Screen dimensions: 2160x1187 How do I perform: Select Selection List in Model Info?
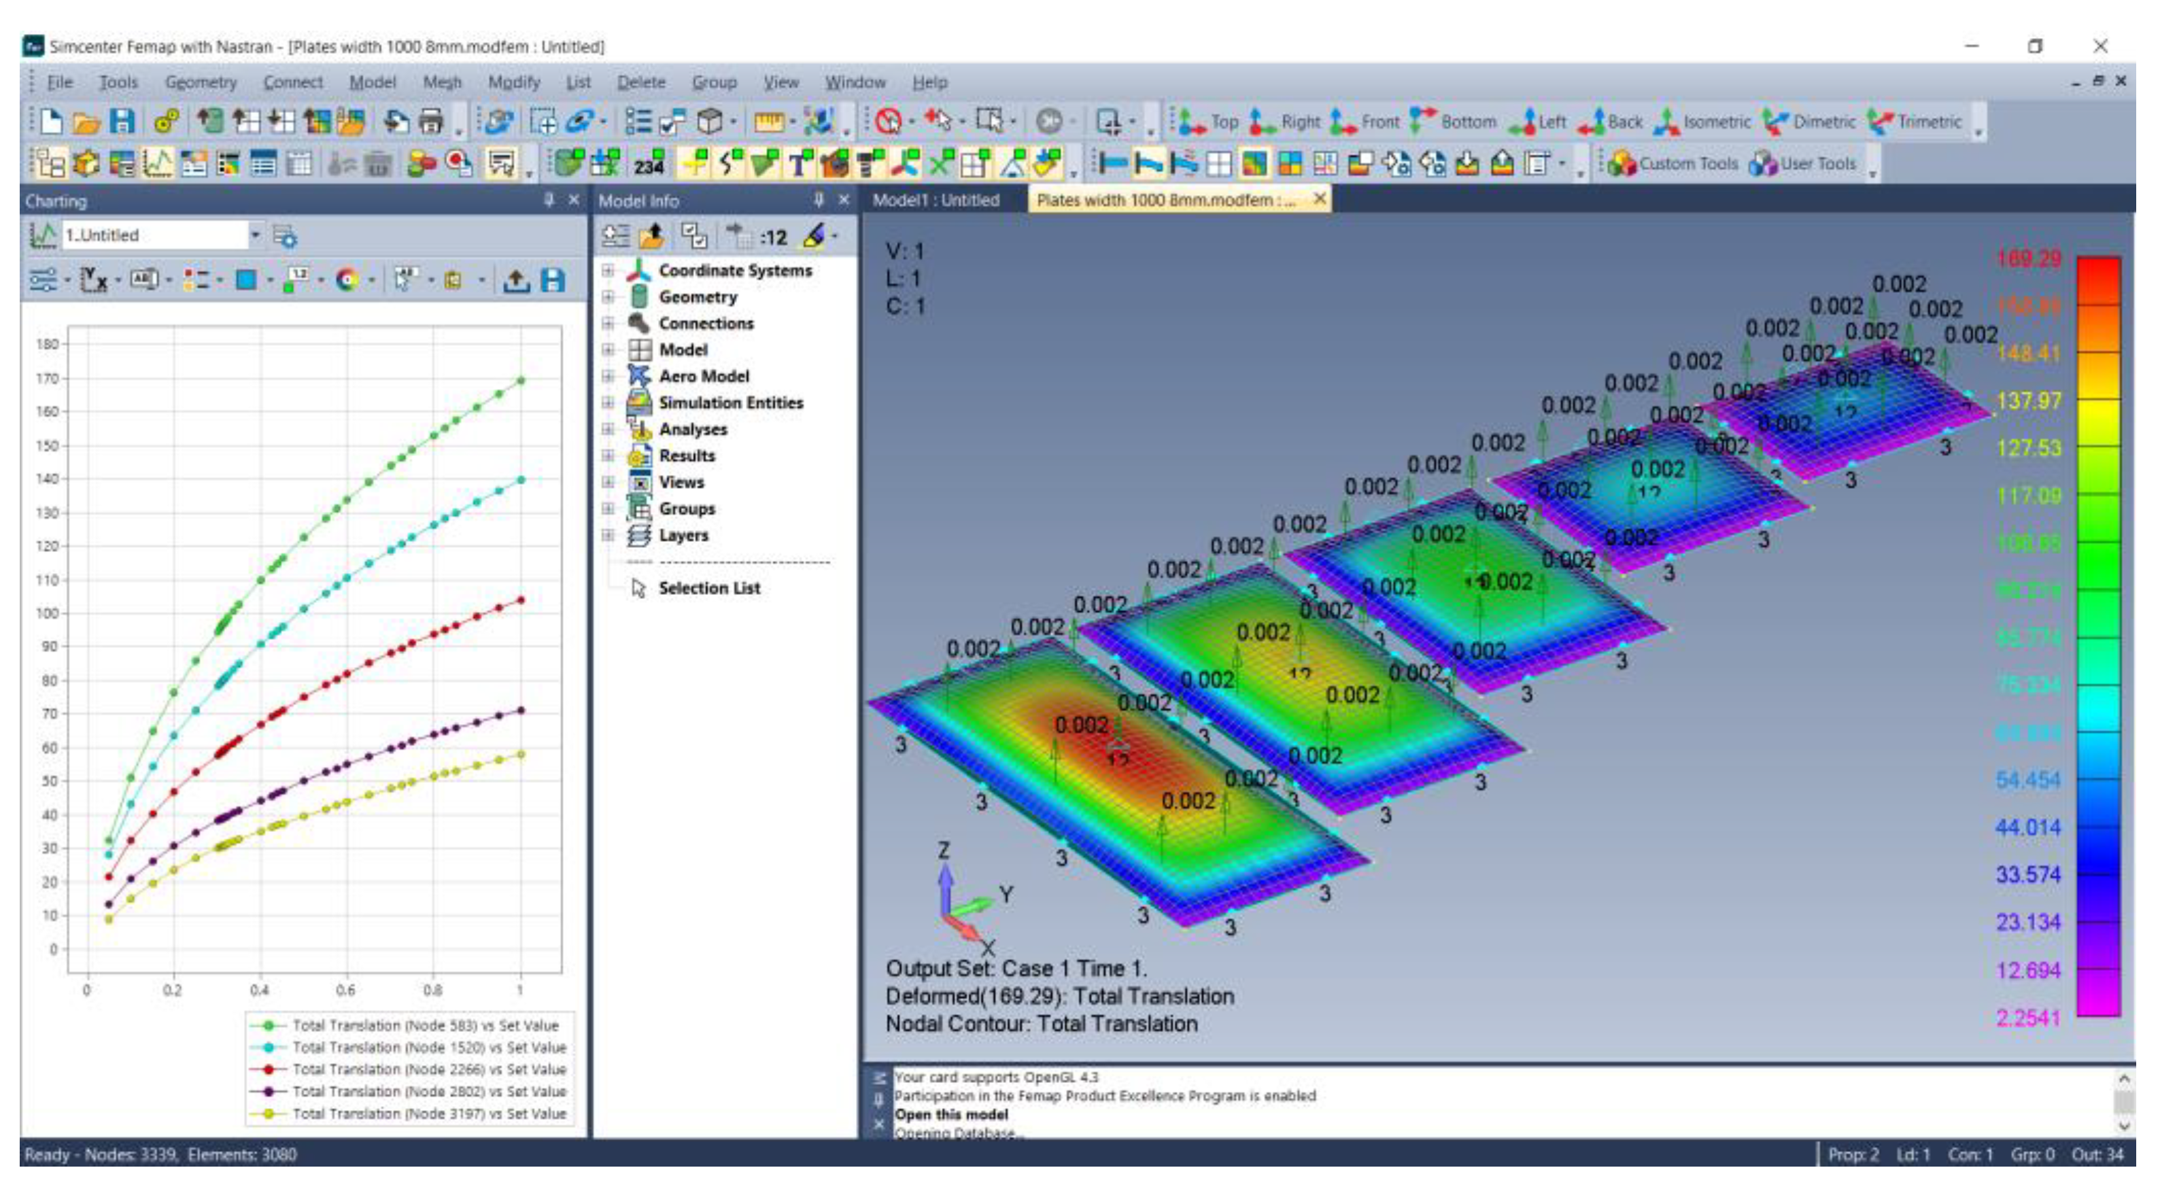point(709,589)
